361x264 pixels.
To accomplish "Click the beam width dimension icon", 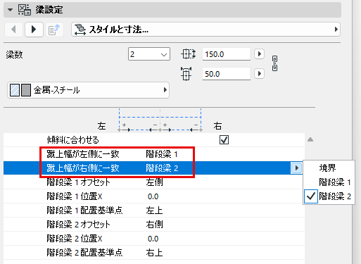I will point(186,74).
